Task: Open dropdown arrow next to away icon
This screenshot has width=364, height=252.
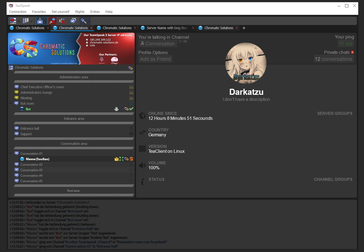Action: (45, 21)
